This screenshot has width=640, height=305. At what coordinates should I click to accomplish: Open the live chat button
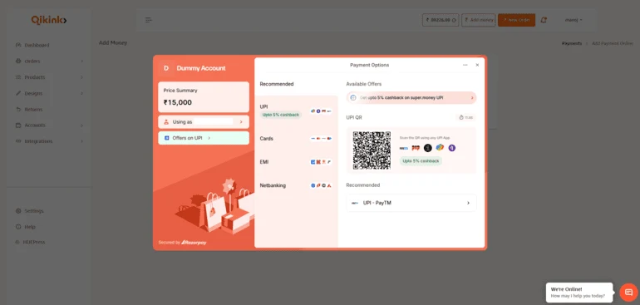(628, 293)
